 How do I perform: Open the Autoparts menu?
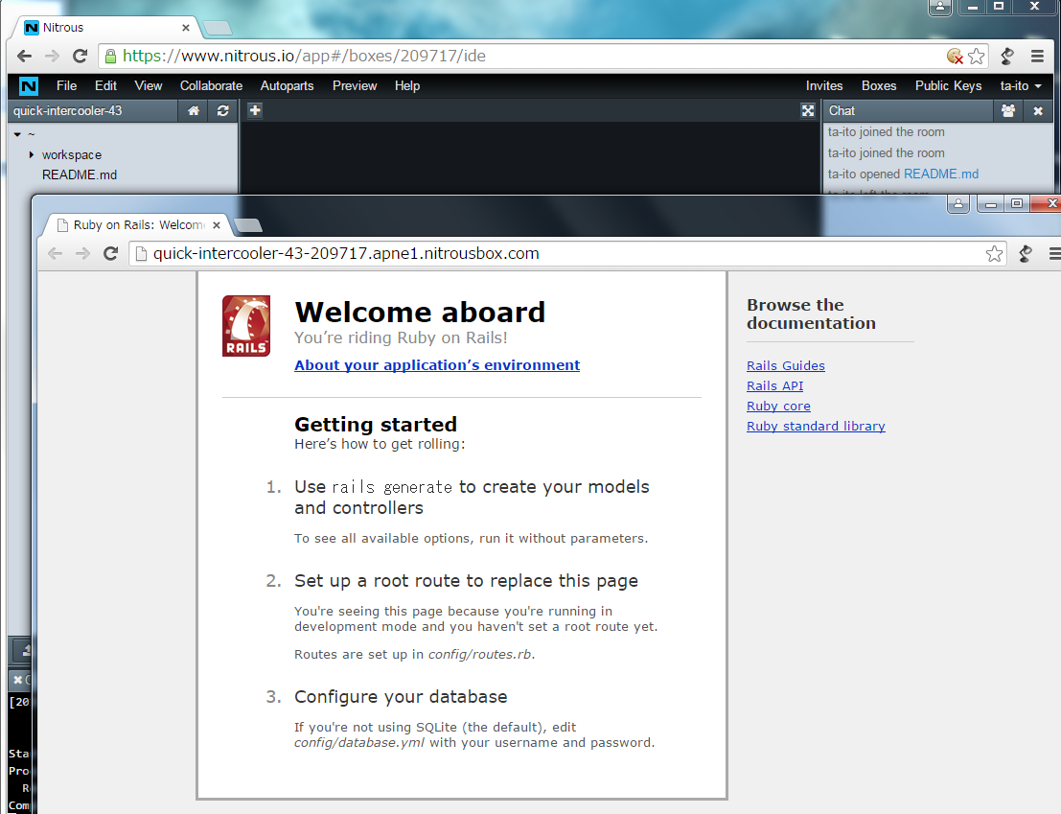pos(287,86)
